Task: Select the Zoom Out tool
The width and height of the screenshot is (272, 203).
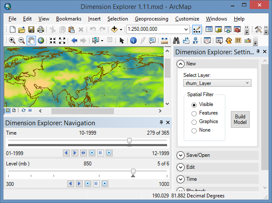Action: [21, 41]
